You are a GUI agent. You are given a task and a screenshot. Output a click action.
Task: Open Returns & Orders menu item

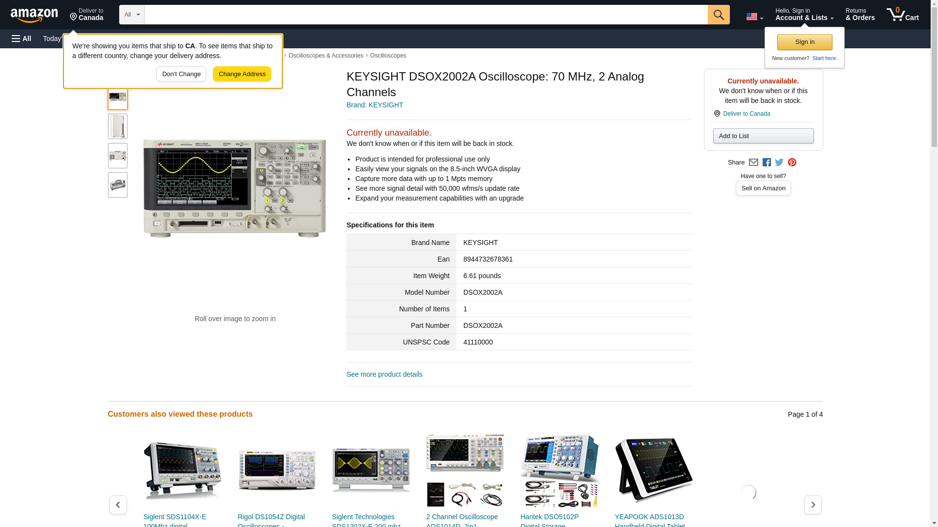coord(860,15)
